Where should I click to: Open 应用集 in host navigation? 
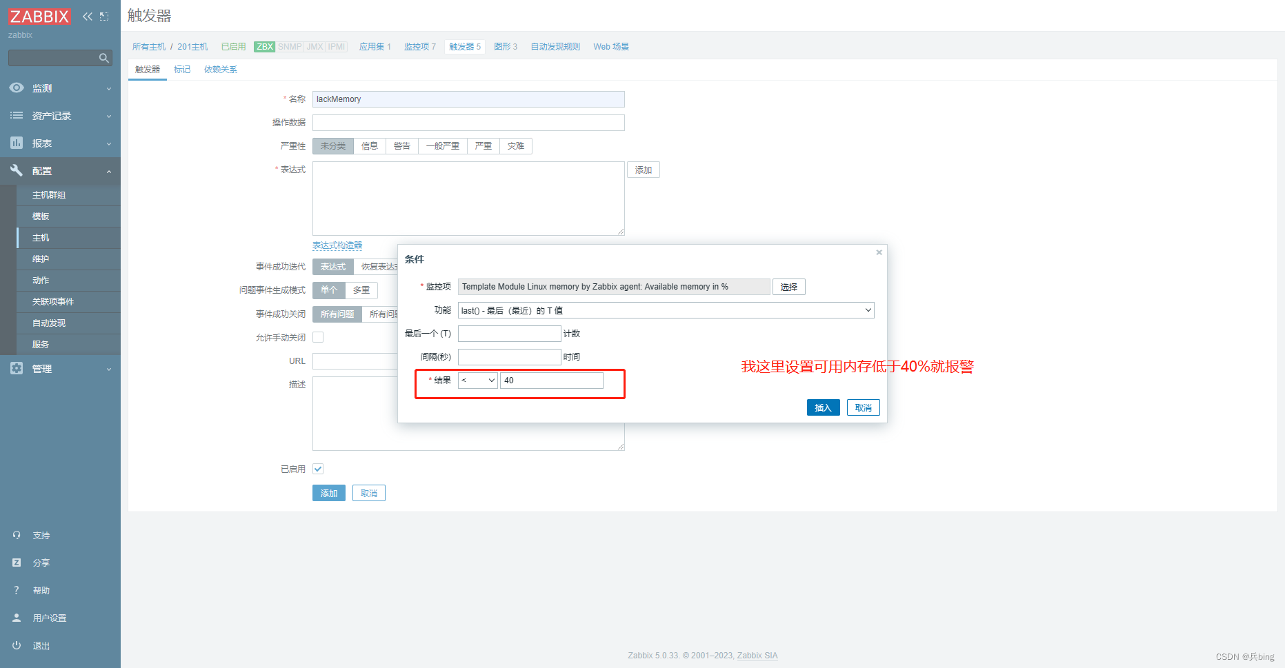(x=371, y=47)
